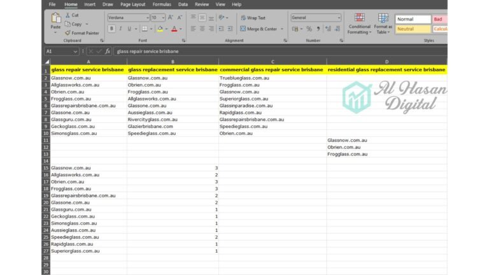Viewport: 489px width, 275px height.
Task: Click the Cut scissors icon
Action: click(x=67, y=15)
